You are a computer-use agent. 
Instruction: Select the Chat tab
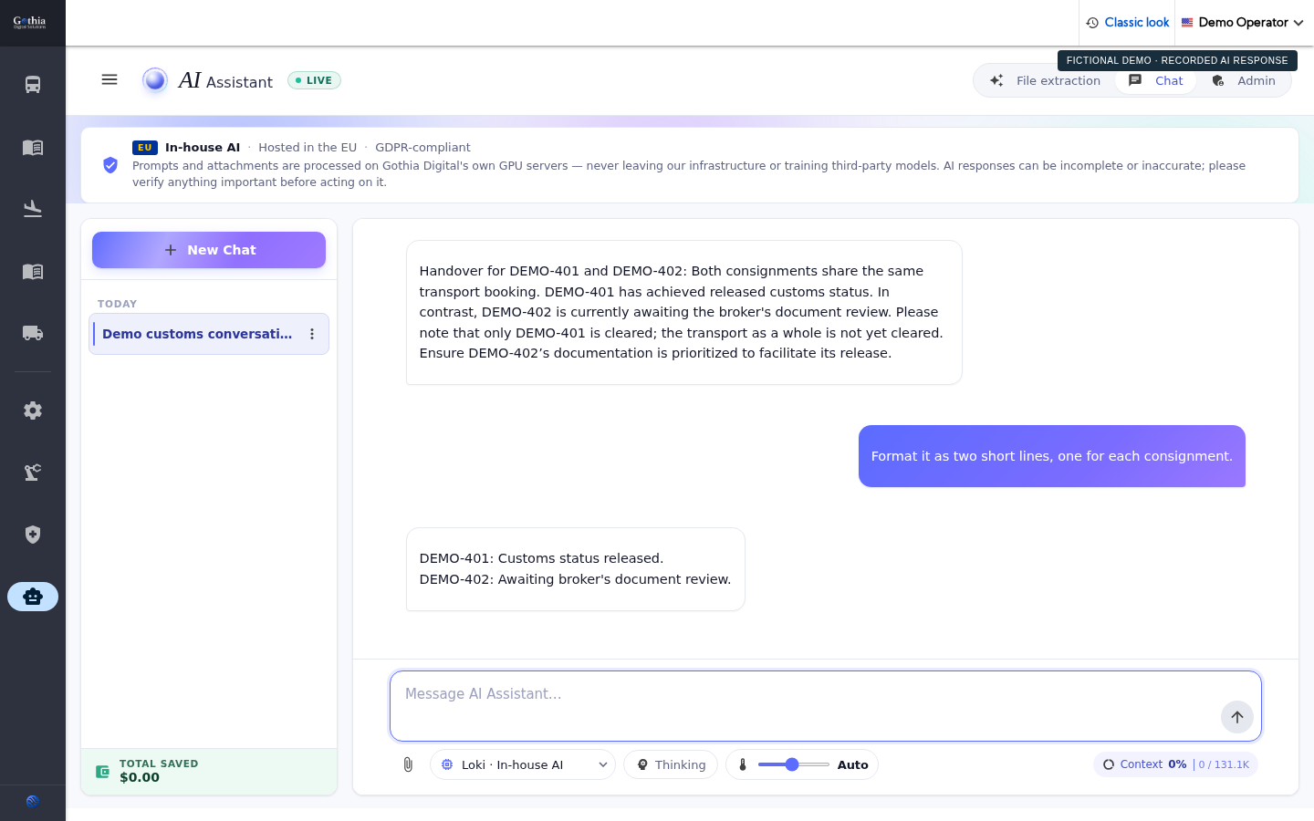[x=1156, y=81]
